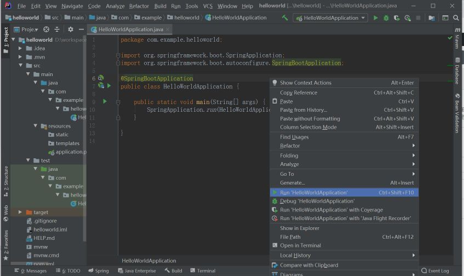Select Show Context Actions
This screenshot has width=464, height=276.
(x=344, y=83)
